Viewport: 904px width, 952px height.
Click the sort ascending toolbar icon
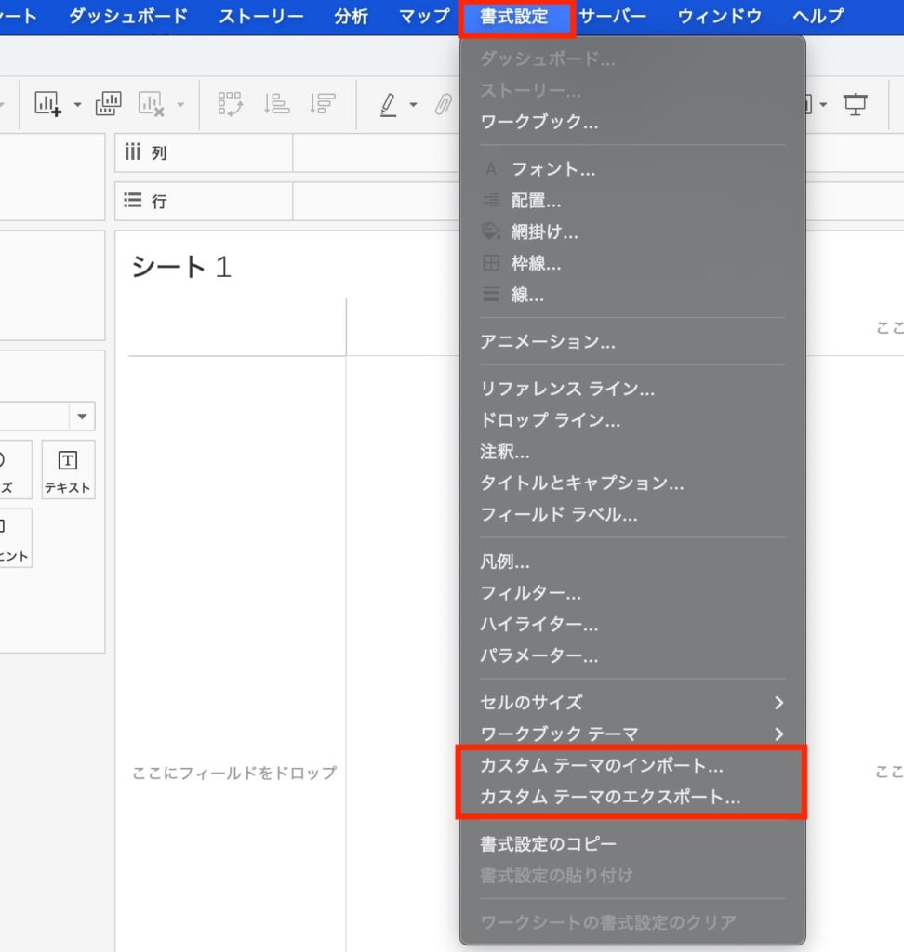click(276, 104)
